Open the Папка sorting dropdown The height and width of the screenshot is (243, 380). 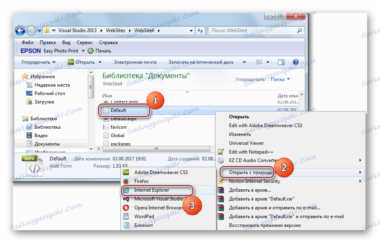click(280, 79)
